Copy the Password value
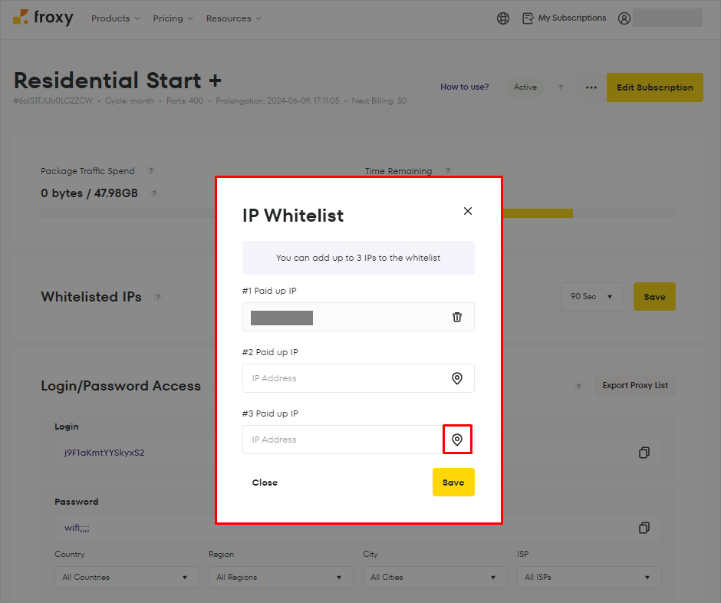721x603 pixels. pos(646,528)
